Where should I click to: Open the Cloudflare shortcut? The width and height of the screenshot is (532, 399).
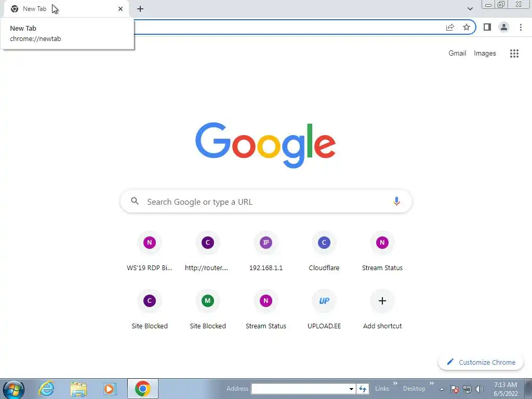tap(324, 251)
